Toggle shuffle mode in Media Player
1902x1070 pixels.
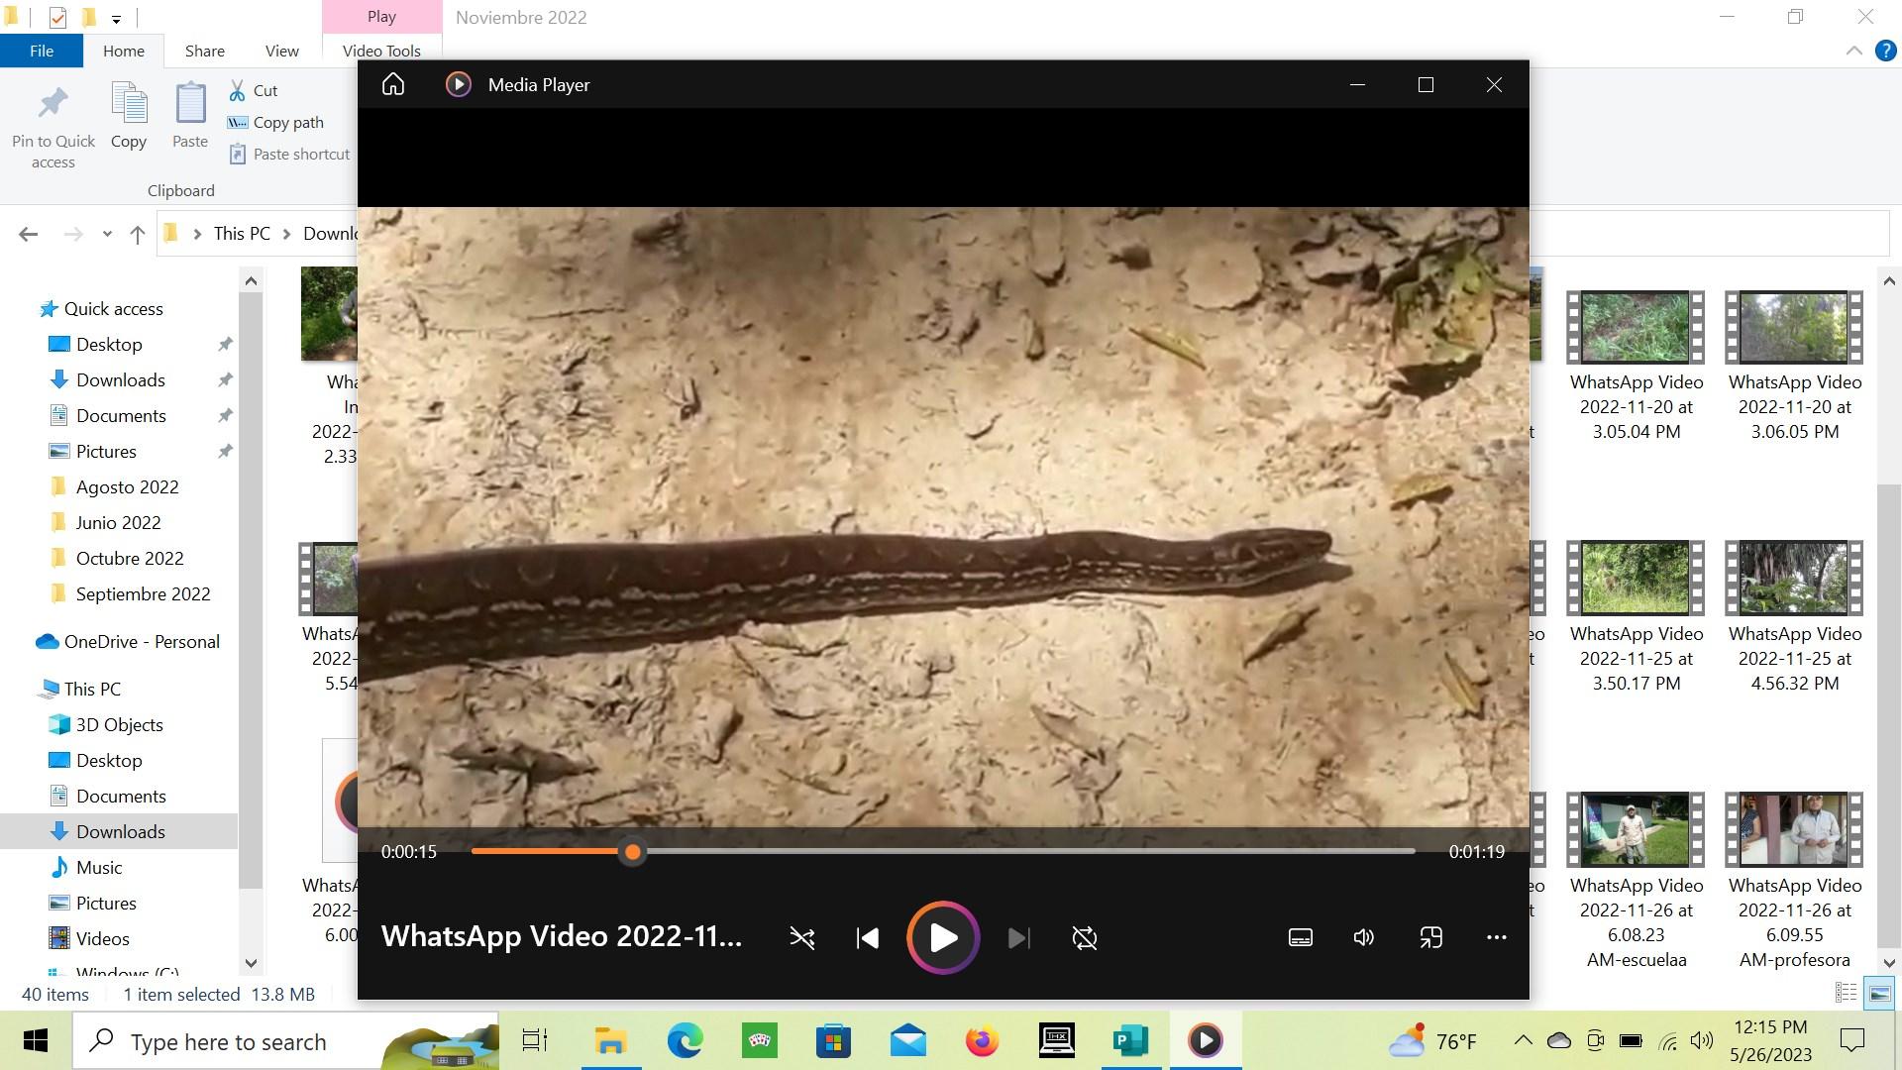click(802, 938)
